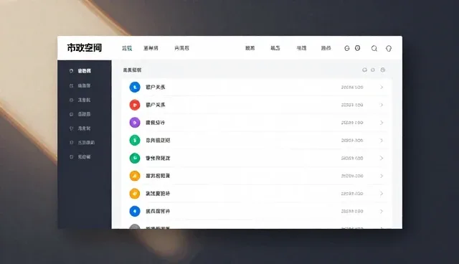Screen dimensions: 459x264
Task: Open the row with the purple icon via its chevron
Action: [382, 123]
